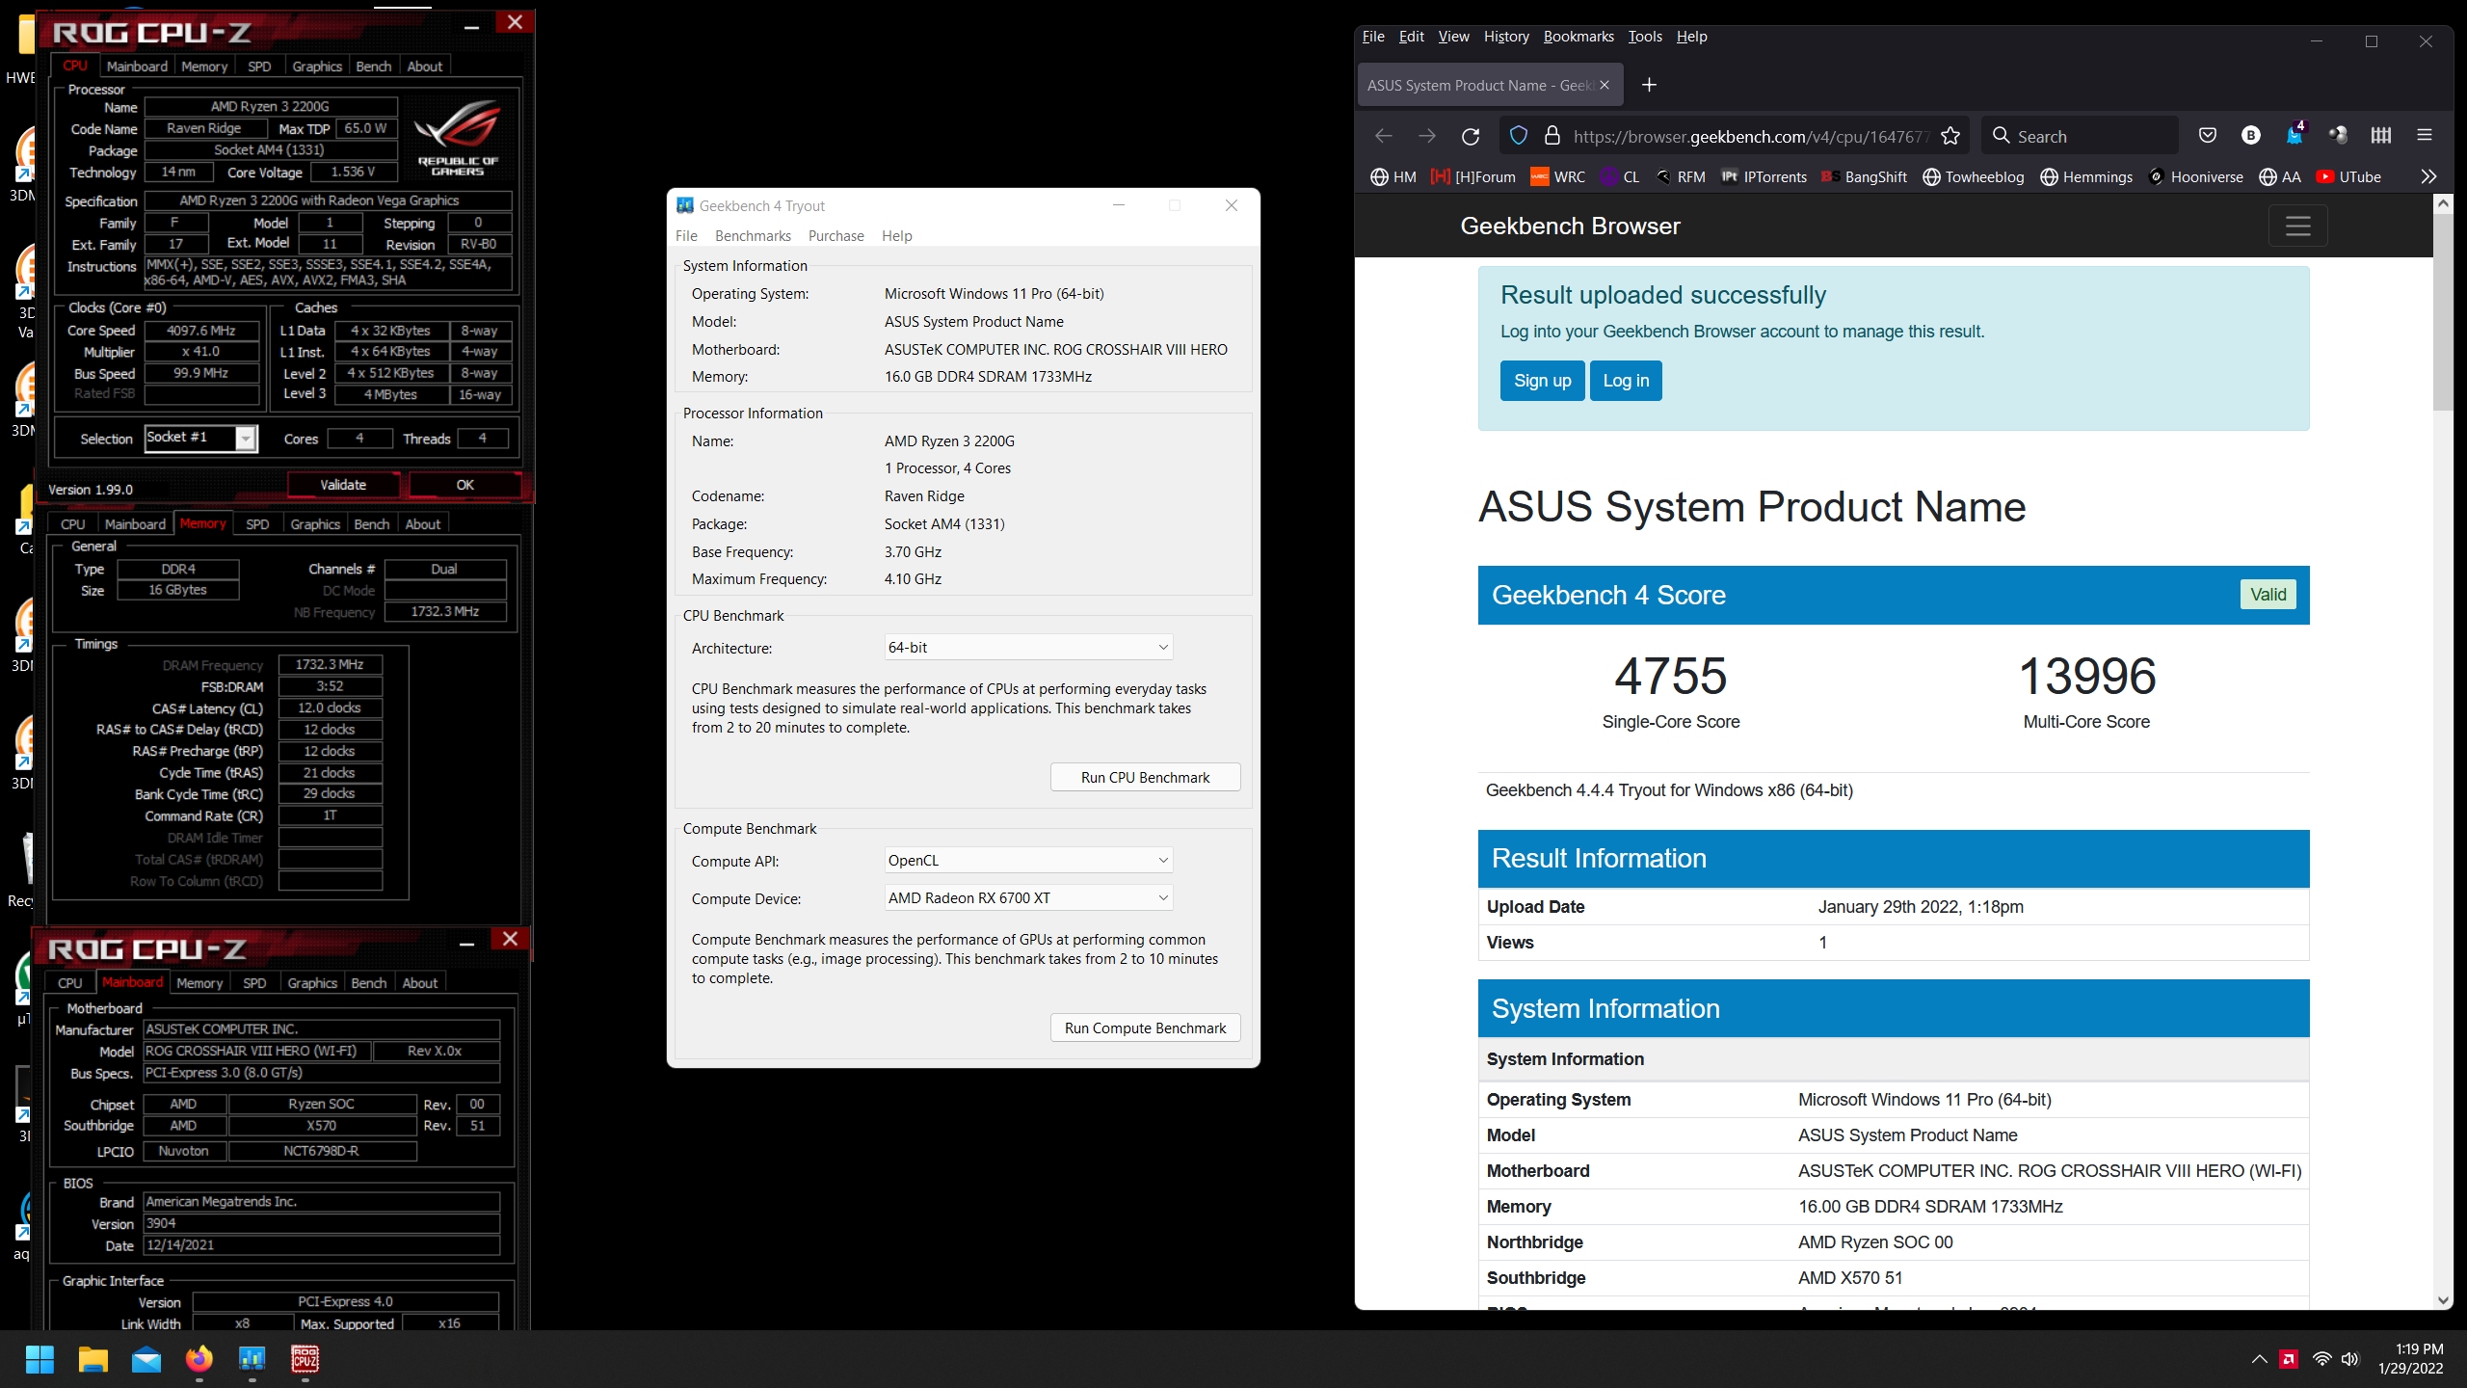Open the Help menu in Geekbench 4
2467x1388 pixels.
pyautogui.click(x=896, y=236)
